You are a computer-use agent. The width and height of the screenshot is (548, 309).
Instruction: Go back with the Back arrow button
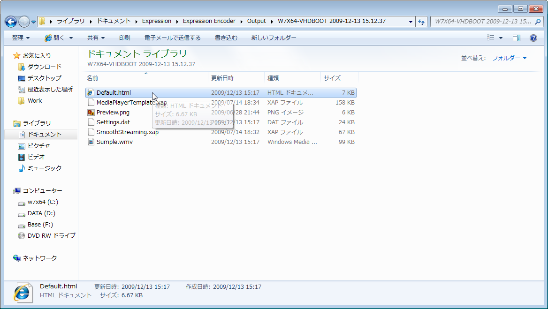[x=11, y=22]
